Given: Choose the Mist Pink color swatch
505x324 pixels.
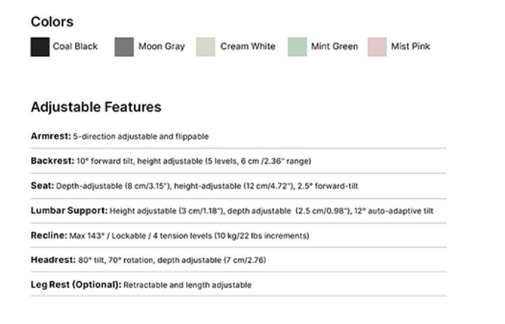Looking at the screenshot, I should click(377, 47).
